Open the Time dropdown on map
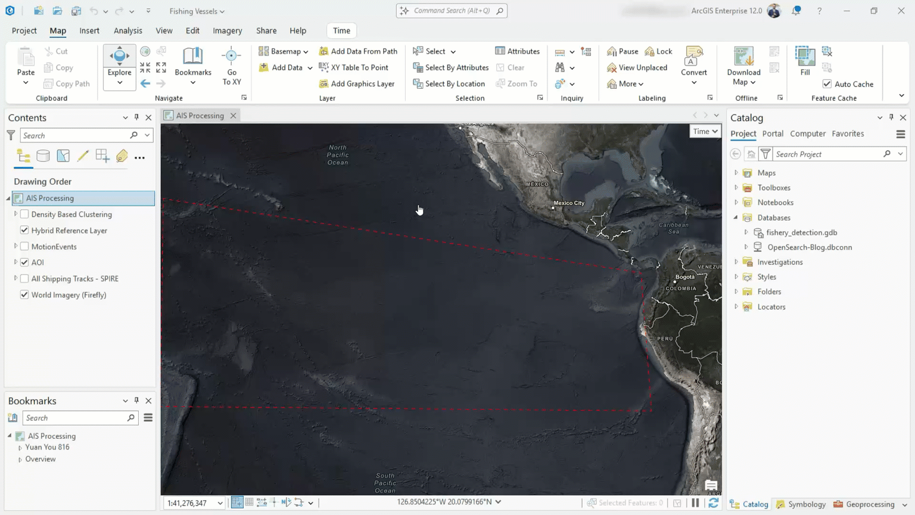Screen dimensions: 915x515 (705, 131)
